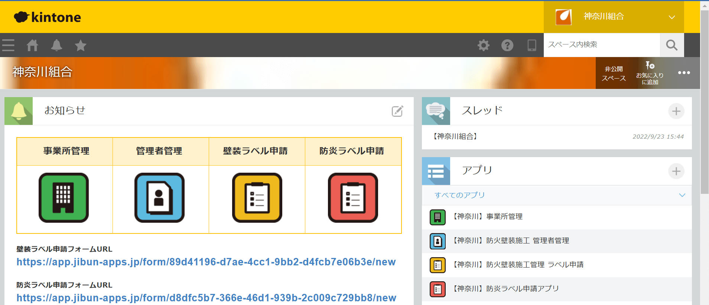
Task: Expand the 神奈川組合 space switcher dropdown
Action: (671, 17)
